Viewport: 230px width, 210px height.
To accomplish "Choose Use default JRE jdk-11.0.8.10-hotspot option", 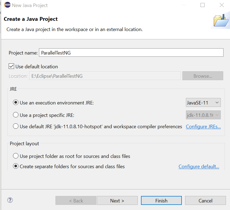I will pos(16,126).
